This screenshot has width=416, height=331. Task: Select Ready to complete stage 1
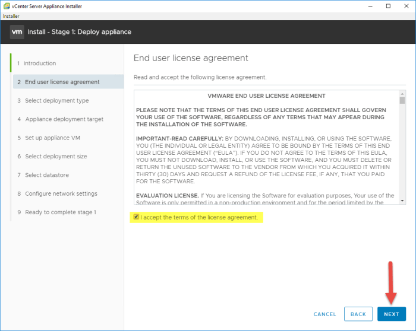tap(60, 212)
